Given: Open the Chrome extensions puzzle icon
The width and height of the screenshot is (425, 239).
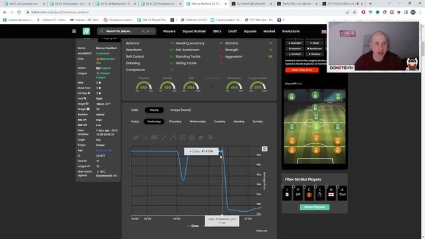Looking at the screenshot, I should click(x=398, y=12).
